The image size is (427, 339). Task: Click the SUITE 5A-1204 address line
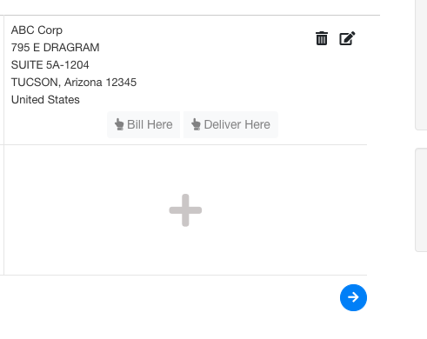pyautogui.click(x=50, y=65)
